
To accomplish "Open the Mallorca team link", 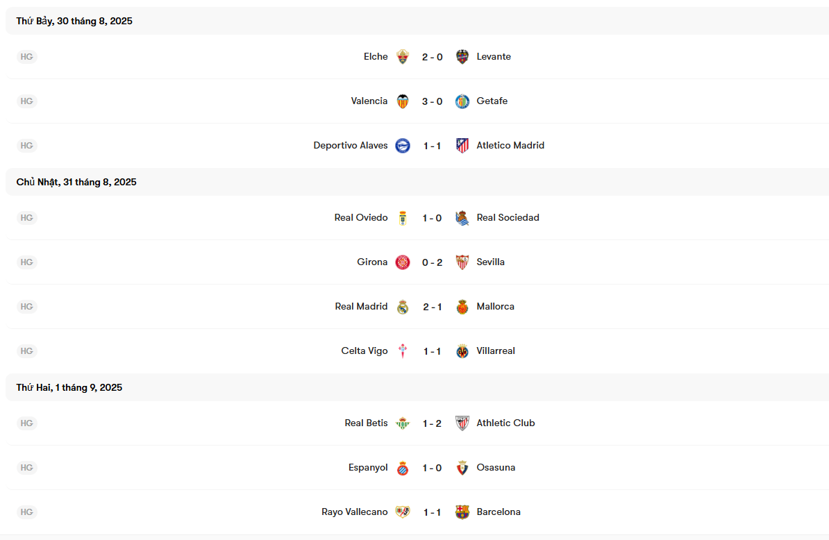I will 495,307.
